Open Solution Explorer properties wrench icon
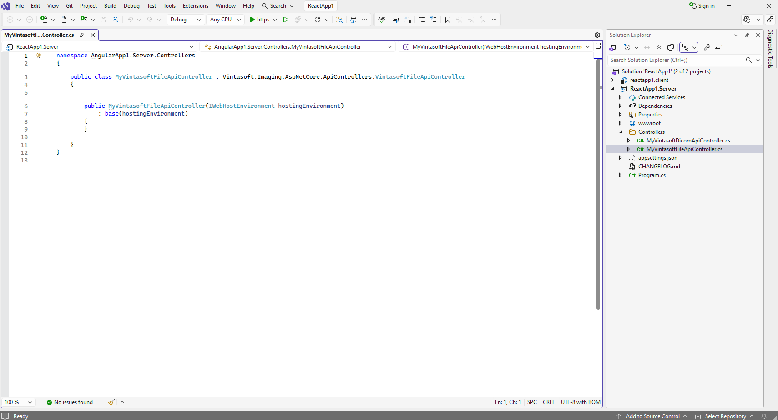The width and height of the screenshot is (778, 420). (707, 47)
